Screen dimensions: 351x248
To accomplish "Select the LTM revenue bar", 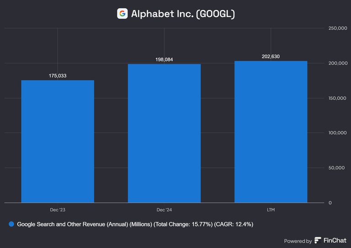I will point(271,132).
